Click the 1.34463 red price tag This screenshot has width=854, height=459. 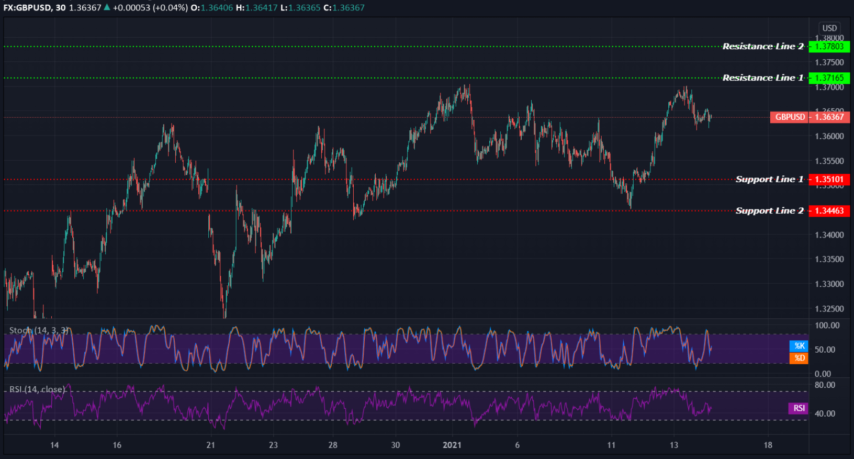point(829,211)
